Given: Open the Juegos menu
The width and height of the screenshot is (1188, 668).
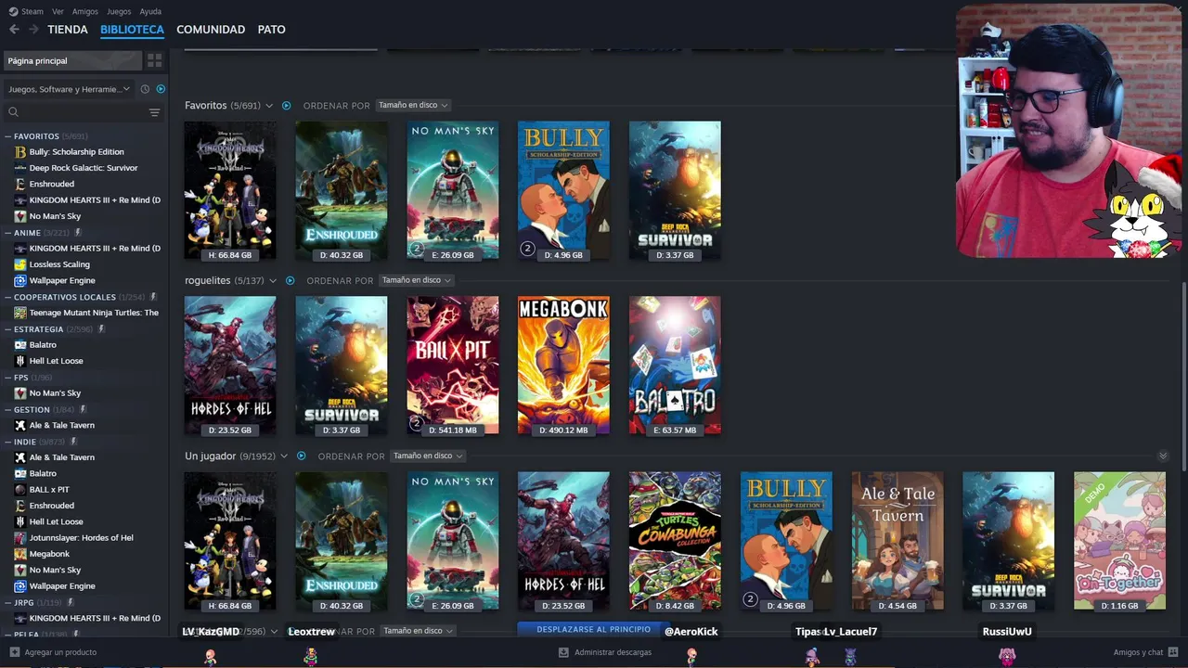Looking at the screenshot, I should (x=119, y=11).
